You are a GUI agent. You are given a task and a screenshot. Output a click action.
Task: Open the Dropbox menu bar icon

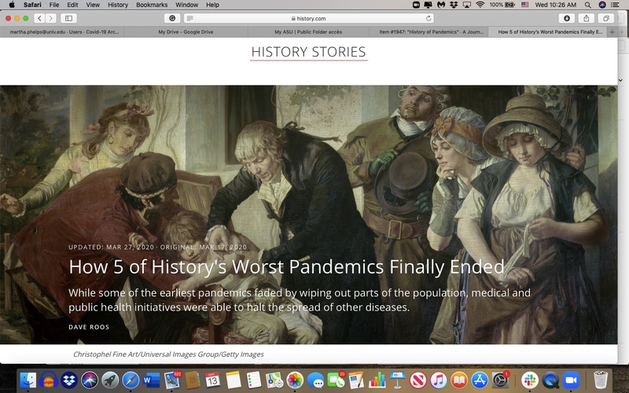coord(454,5)
